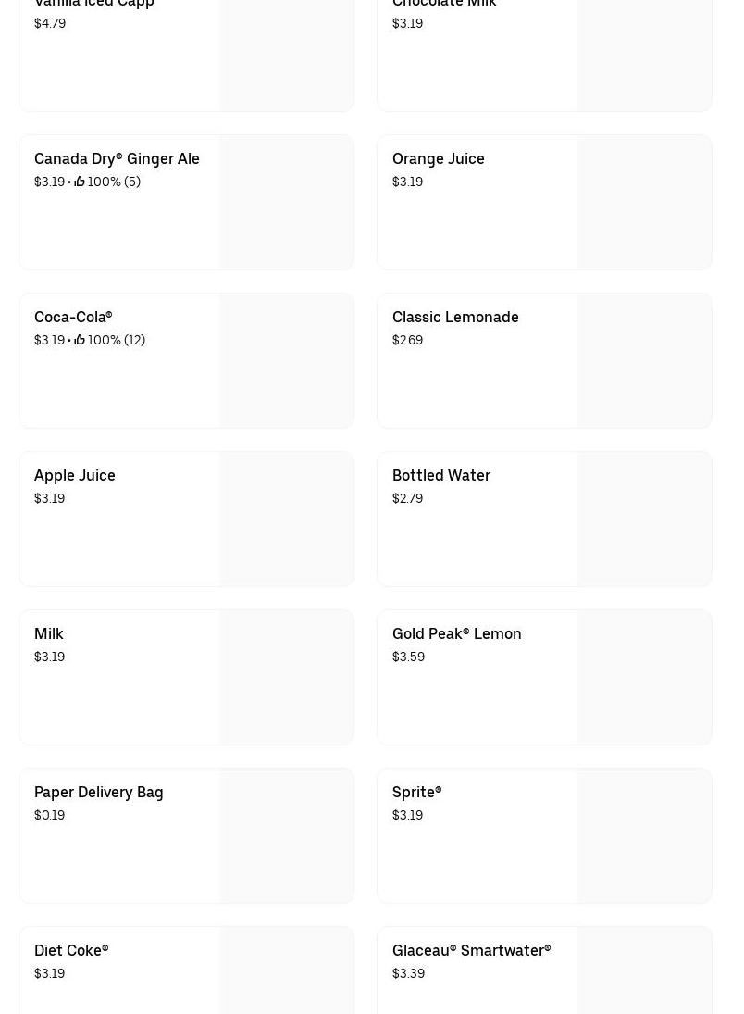Choose the Glaceau Smartwater item title
This screenshot has height=1014, width=744.
tap(471, 950)
